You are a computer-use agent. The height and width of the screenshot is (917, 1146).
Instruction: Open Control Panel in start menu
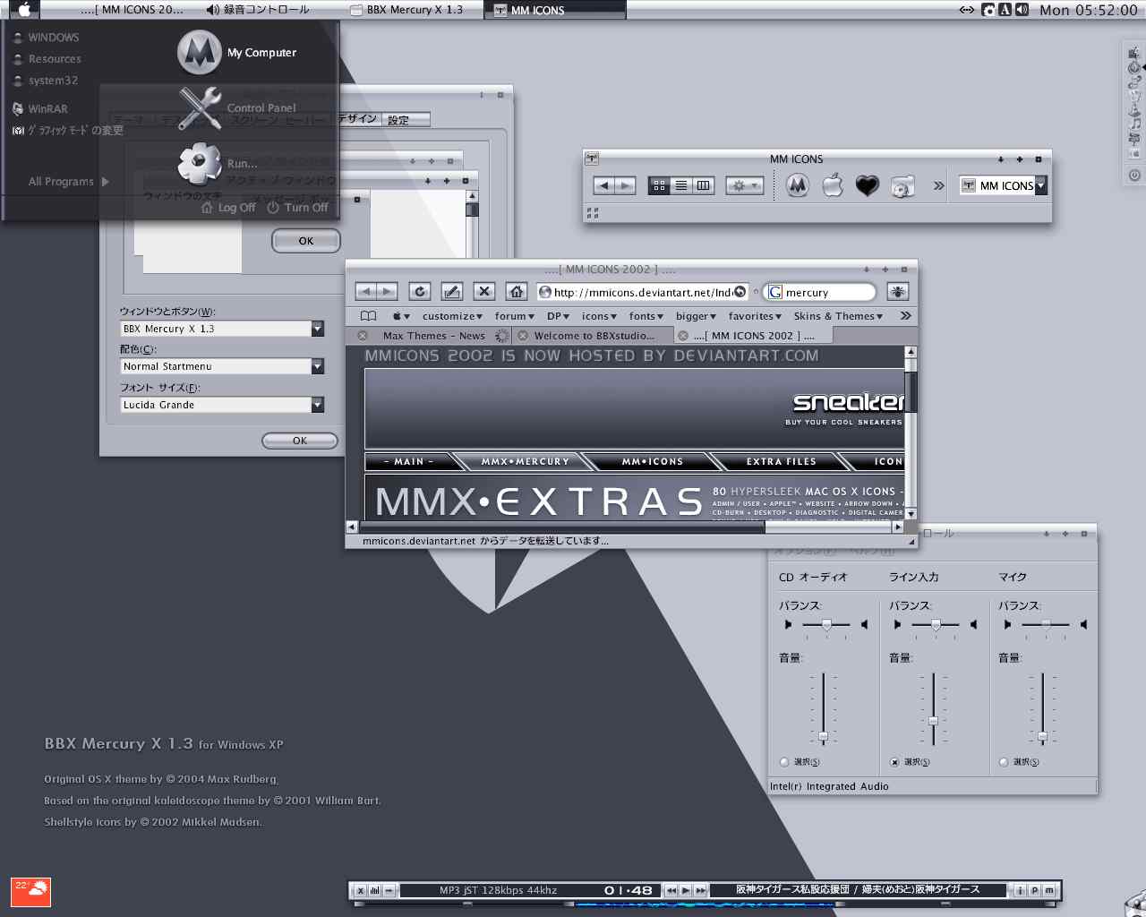[237, 107]
